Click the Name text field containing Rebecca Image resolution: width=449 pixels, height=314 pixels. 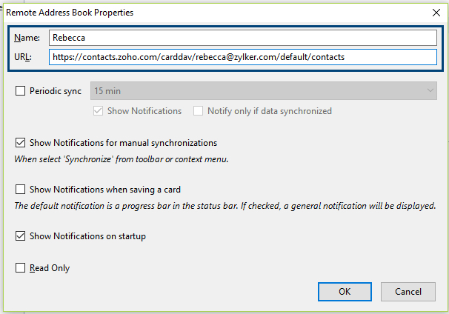[x=243, y=38]
